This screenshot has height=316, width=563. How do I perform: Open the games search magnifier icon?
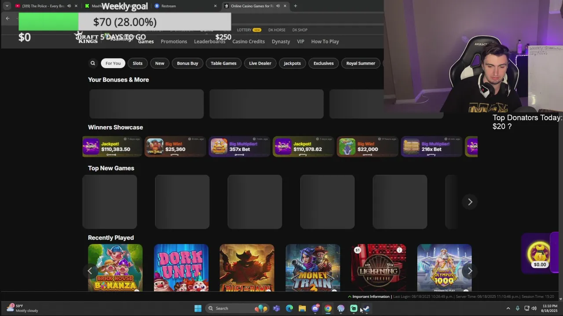[x=93, y=63]
